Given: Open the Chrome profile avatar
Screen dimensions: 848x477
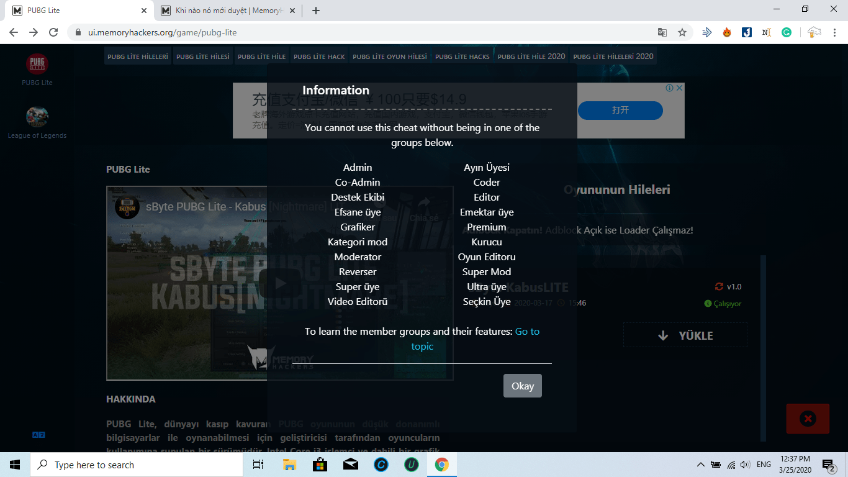Looking at the screenshot, I should click(x=814, y=32).
